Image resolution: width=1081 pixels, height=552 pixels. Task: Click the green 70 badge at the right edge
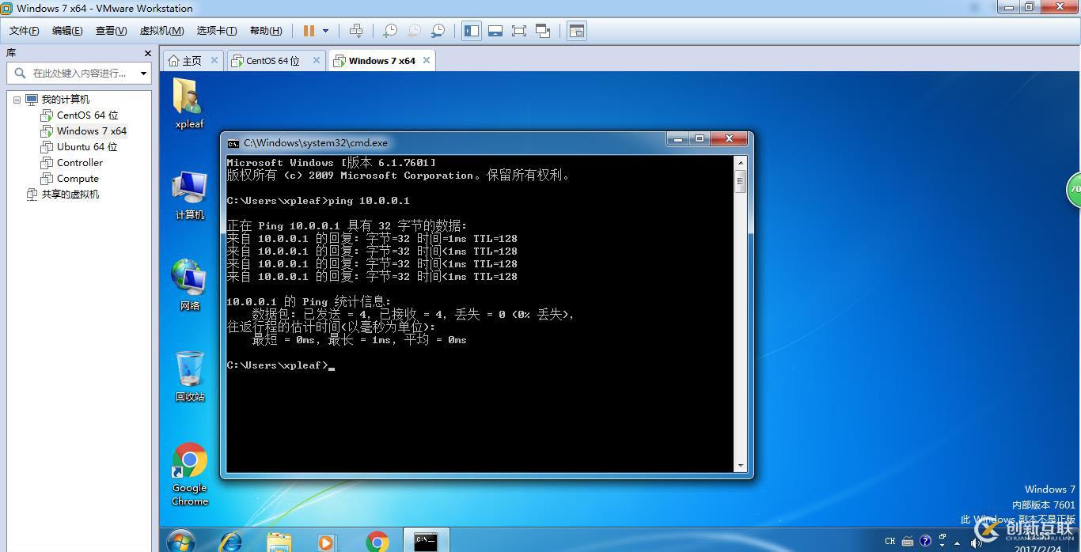(x=1074, y=190)
